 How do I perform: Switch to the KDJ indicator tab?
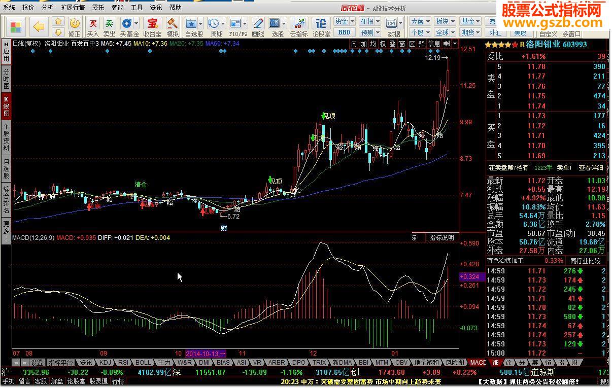pos(105,363)
